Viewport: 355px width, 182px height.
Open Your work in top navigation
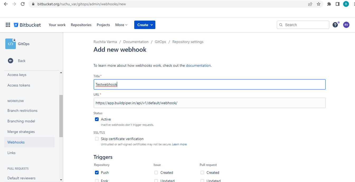point(57,25)
